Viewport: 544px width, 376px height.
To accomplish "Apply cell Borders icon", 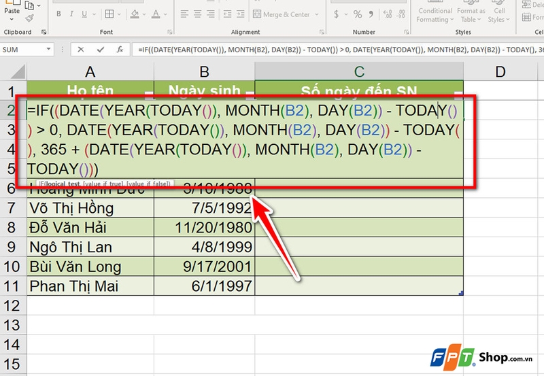I will (109, 14).
